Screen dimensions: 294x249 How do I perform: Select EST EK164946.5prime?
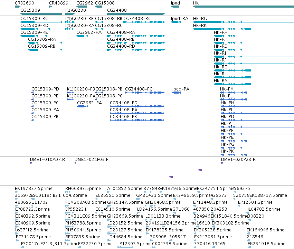[x=266, y=230]
